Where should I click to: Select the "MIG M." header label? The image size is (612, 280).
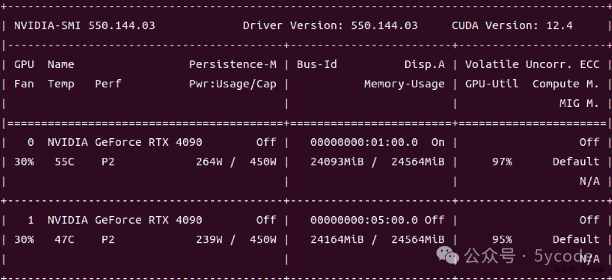pyautogui.click(x=579, y=103)
